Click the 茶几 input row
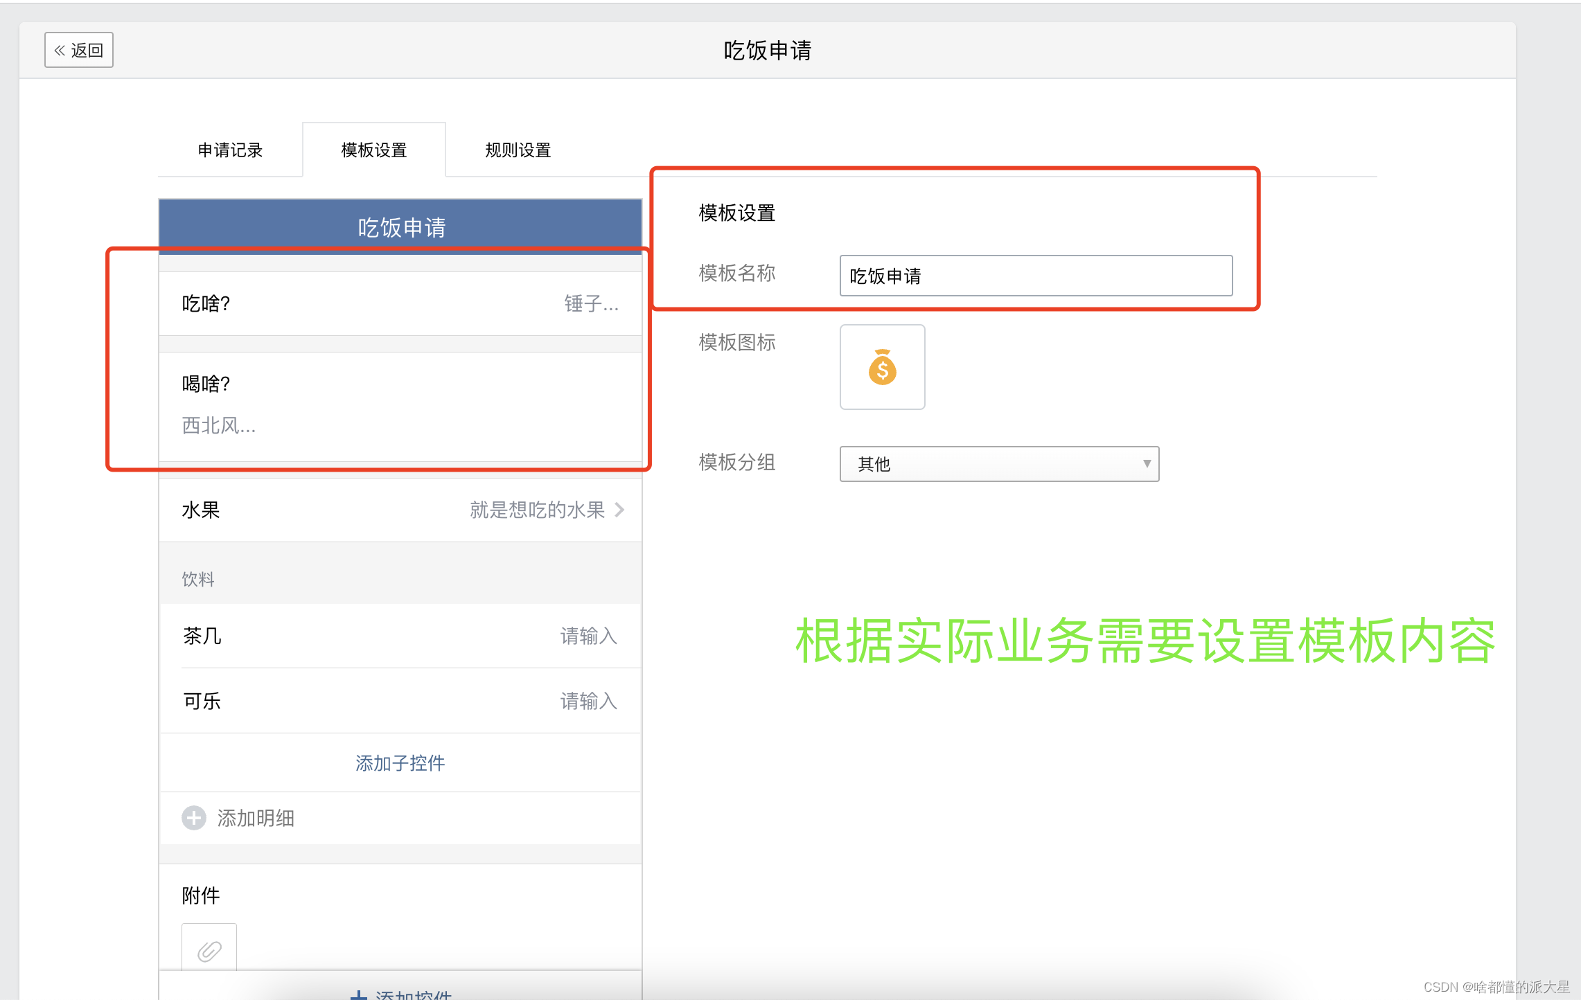The image size is (1581, 1000). point(400,636)
